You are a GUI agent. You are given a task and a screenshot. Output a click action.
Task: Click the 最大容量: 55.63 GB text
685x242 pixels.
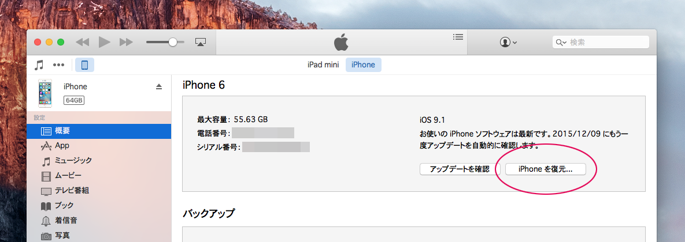[x=233, y=119]
